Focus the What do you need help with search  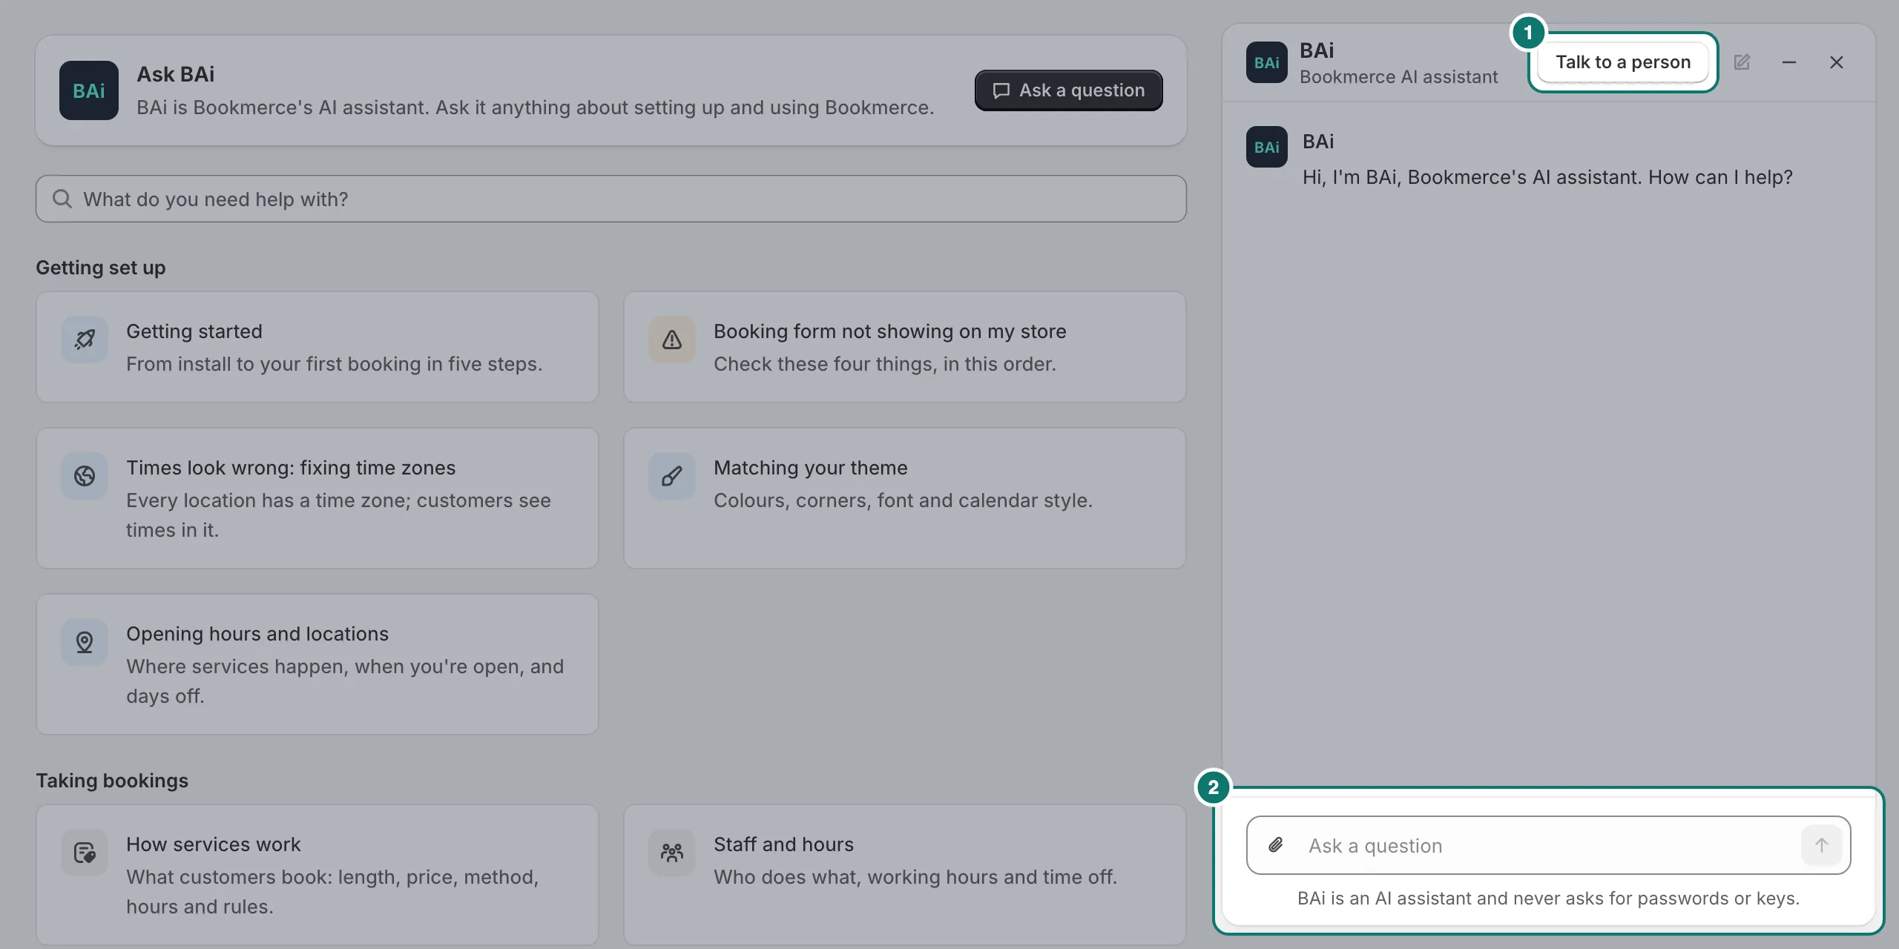coord(611,199)
